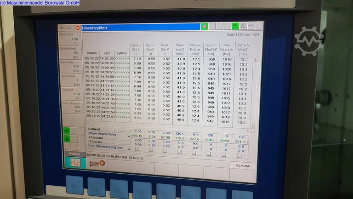Toggle tolerance monitoring checkbox under Plast-hub column
Screen dimensions: 353x199
point(180,151)
